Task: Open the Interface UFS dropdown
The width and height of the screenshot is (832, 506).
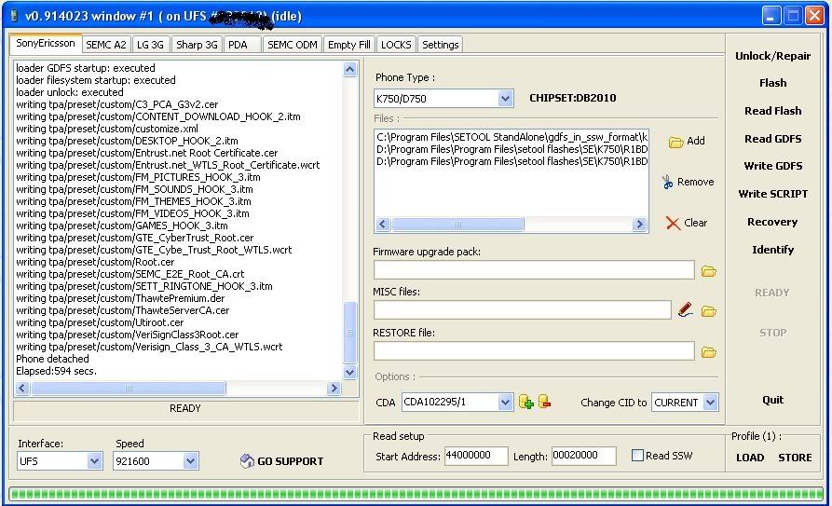Action: tap(94, 461)
